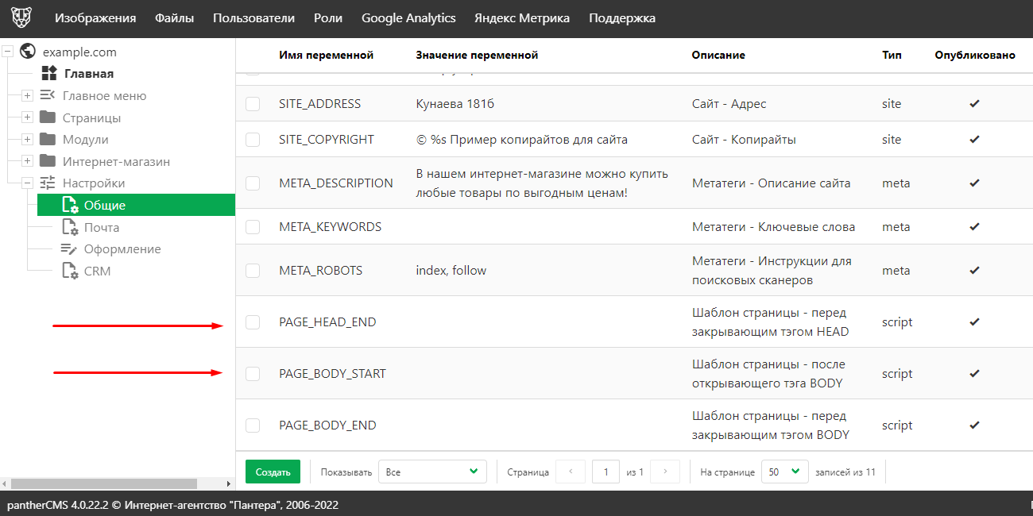
Task: Click the sidebar horizontal scrollbar
Action: pyautogui.click(x=103, y=483)
